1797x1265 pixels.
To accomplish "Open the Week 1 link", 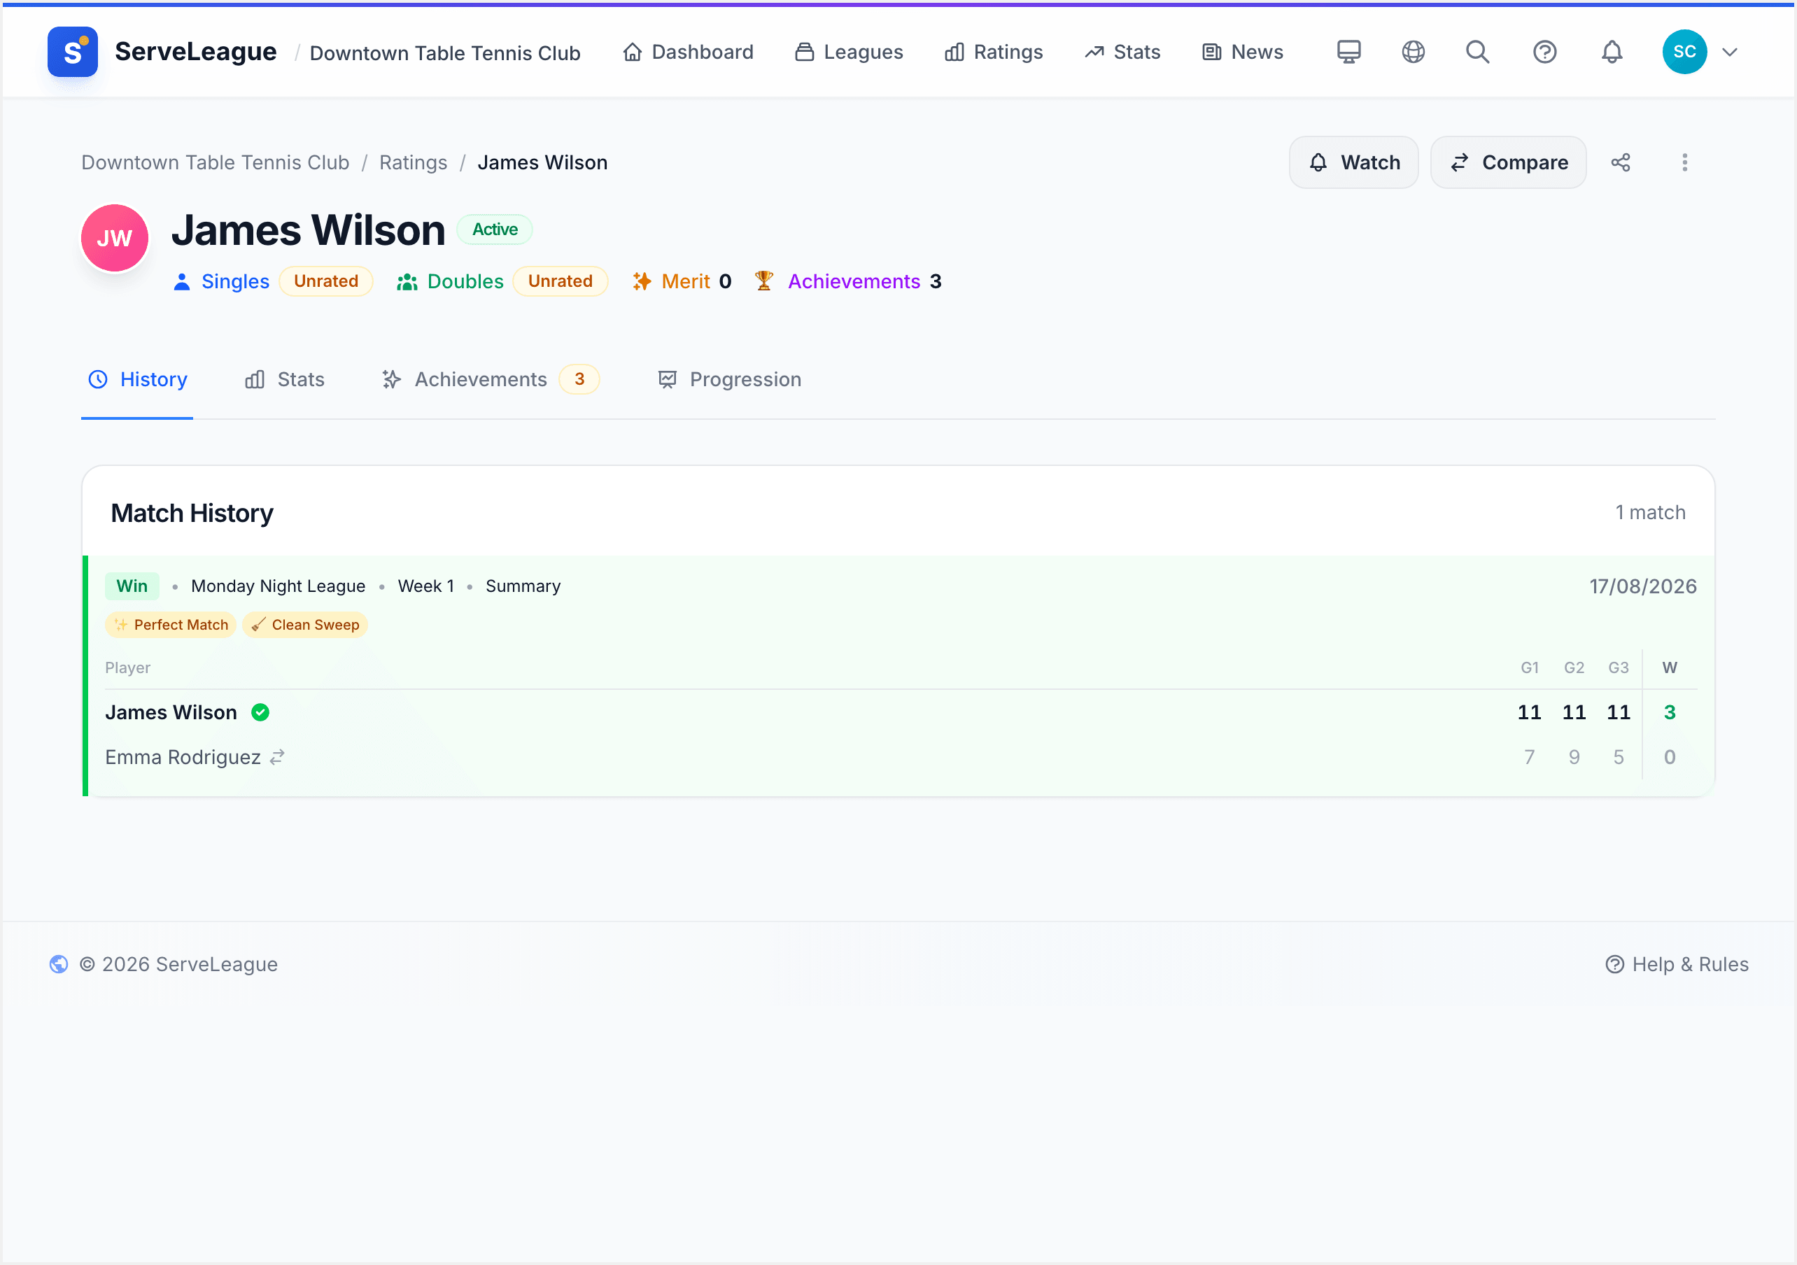I will tap(425, 586).
